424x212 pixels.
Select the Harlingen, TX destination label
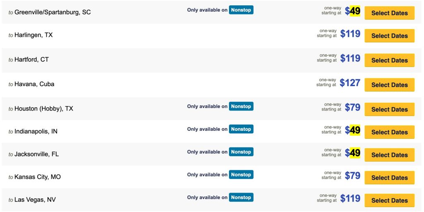click(34, 35)
